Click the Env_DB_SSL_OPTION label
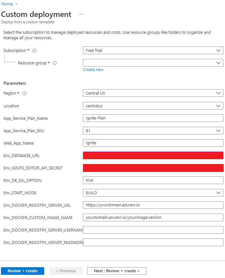Image resolution: width=225 pixels, height=278 pixels. coord(23,181)
